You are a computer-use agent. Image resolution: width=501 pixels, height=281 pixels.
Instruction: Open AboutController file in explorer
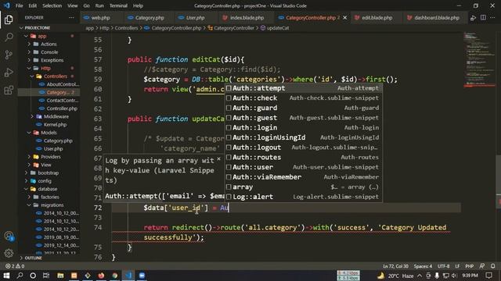coord(63,84)
